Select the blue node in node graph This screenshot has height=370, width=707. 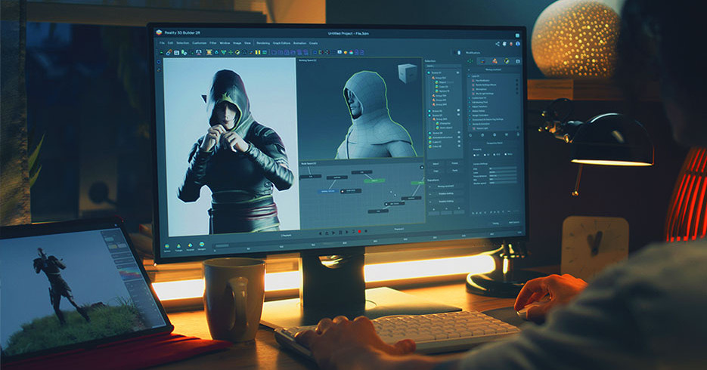(327, 191)
